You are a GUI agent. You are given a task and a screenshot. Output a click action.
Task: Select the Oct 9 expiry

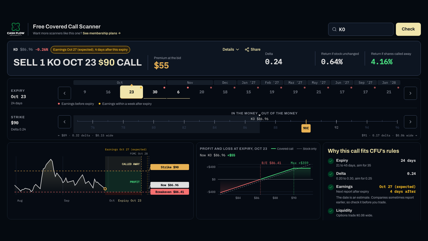click(85, 92)
